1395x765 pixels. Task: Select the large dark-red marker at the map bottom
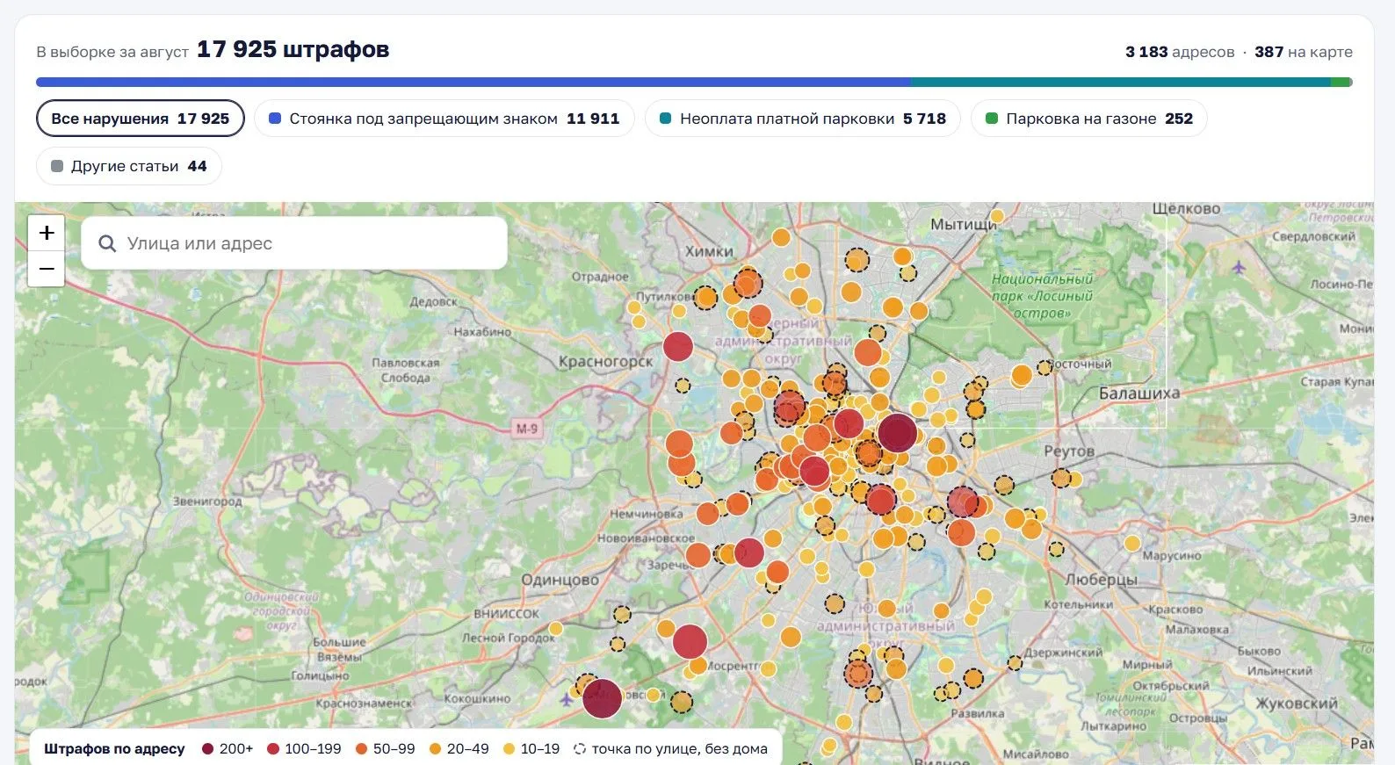tap(602, 699)
